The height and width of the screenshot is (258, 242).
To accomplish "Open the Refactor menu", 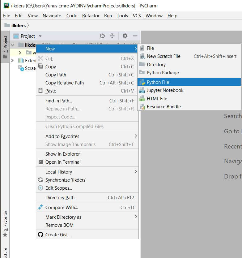I will [x=91, y=16].
